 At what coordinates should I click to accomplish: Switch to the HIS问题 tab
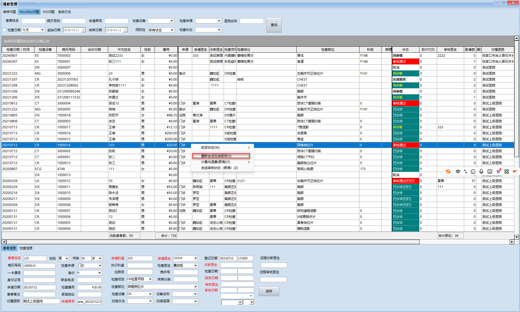tap(49, 12)
